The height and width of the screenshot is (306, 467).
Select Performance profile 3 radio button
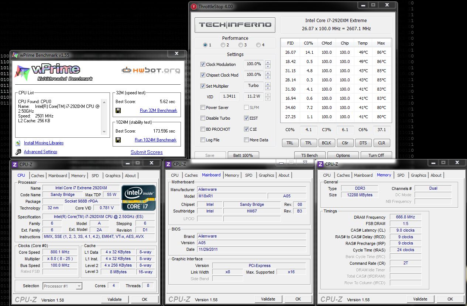coord(241,45)
